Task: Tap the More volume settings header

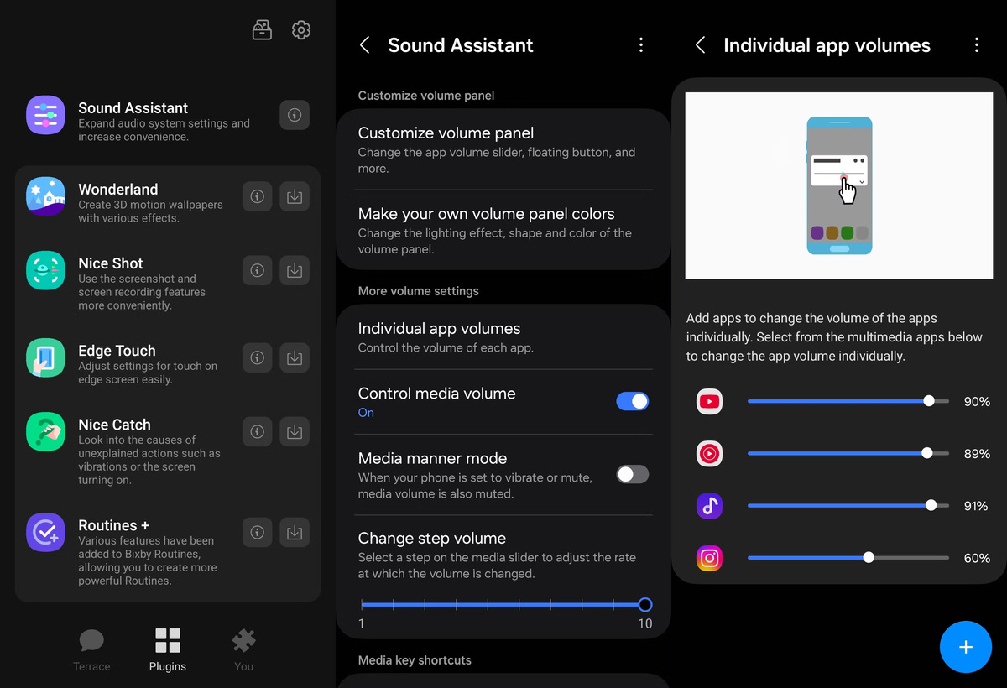Action: pyautogui.click(x=419, y=291)
